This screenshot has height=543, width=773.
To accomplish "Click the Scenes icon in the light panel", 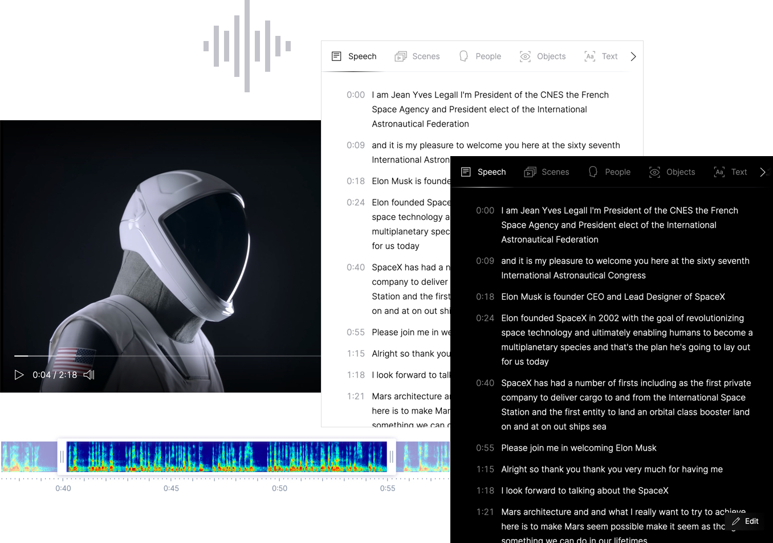I will point(401,56).
